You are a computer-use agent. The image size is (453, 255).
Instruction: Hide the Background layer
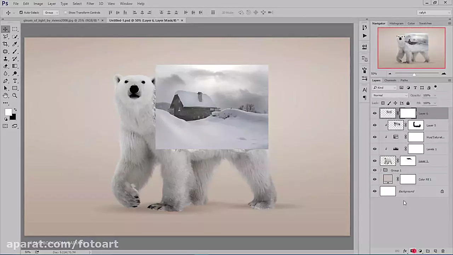[x=375, y=191]
